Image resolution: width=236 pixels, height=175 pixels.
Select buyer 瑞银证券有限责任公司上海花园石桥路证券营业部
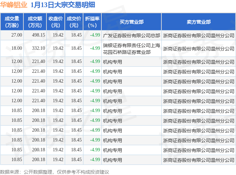(x=132, y=49)
